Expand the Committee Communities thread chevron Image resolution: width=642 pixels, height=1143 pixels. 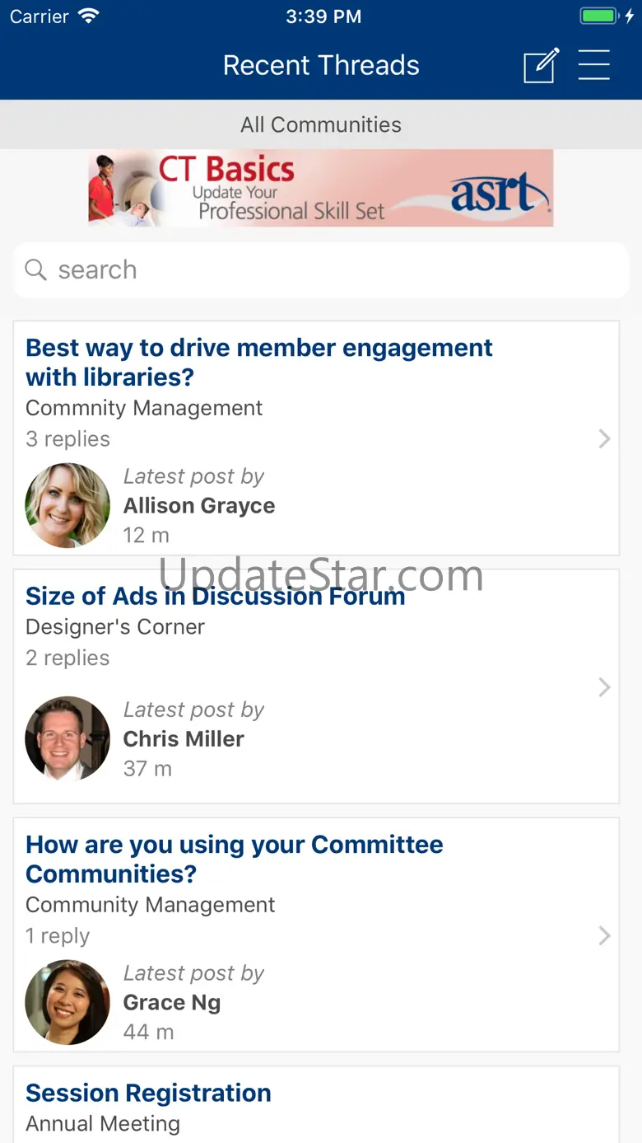(x=604, y=935)
